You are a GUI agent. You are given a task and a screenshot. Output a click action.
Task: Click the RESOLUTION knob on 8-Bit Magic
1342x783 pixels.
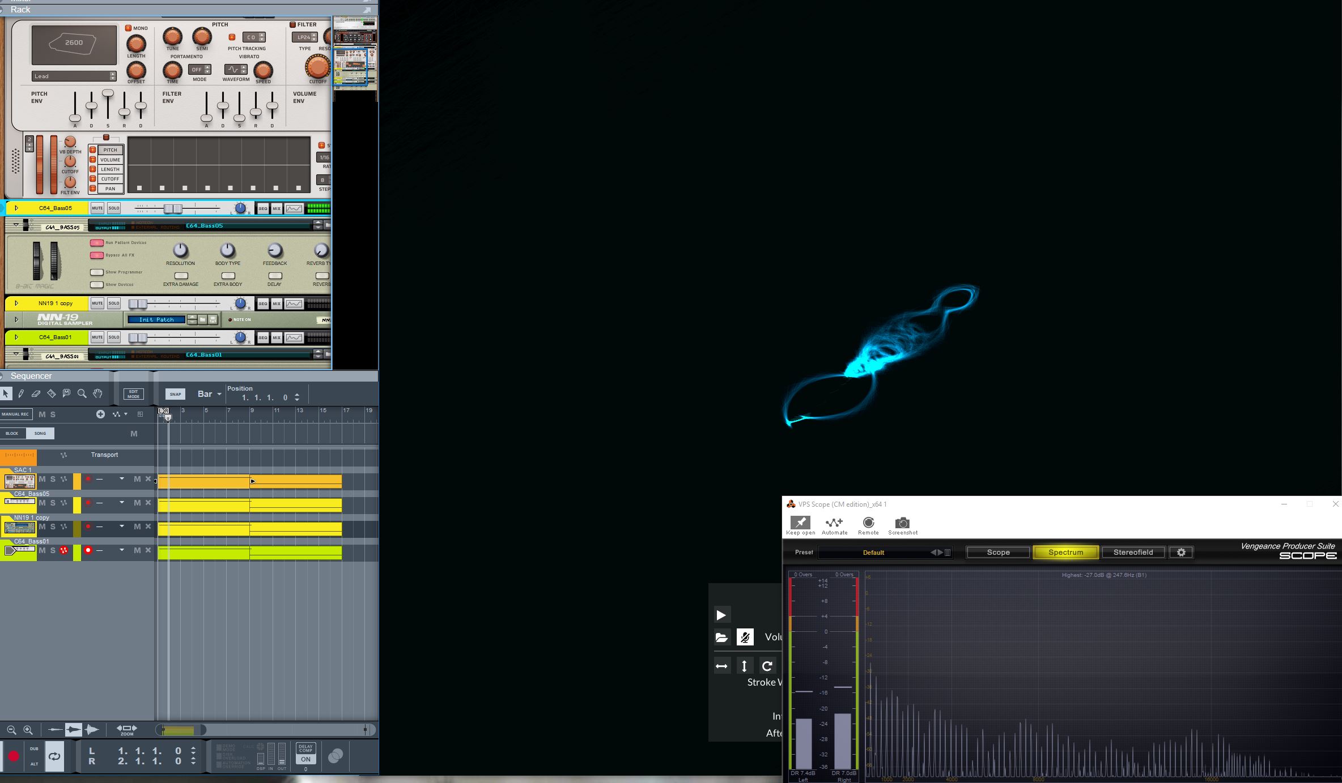click(x=180, y=250)
